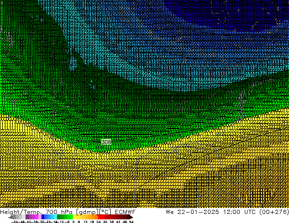Click the 'Height/Temp. 700 hPa' title text
Image resolution: width=289 pixels, height=223 pixels.
point(37,212)
